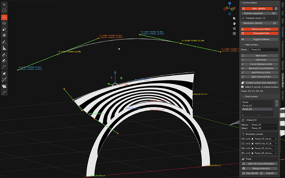Click the pan hand viewport icon
The height and width of the screenshot is (178, 285).
[x=234, y=24]
